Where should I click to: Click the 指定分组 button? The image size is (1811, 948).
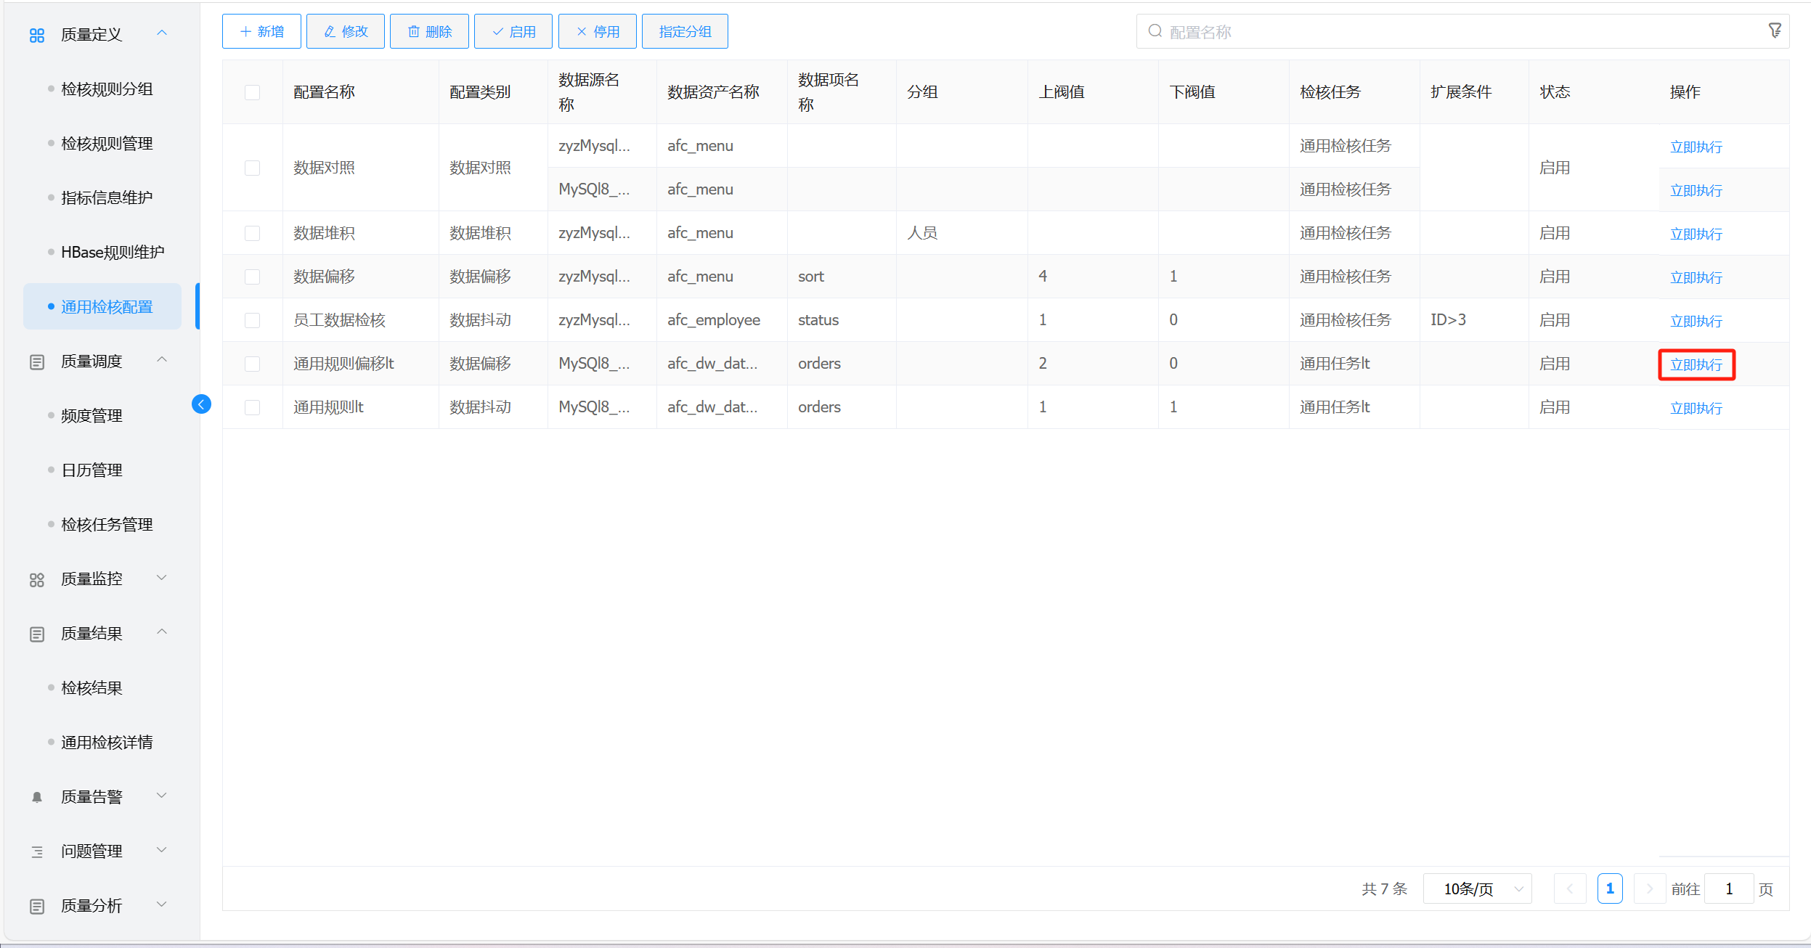pos(684,31)
